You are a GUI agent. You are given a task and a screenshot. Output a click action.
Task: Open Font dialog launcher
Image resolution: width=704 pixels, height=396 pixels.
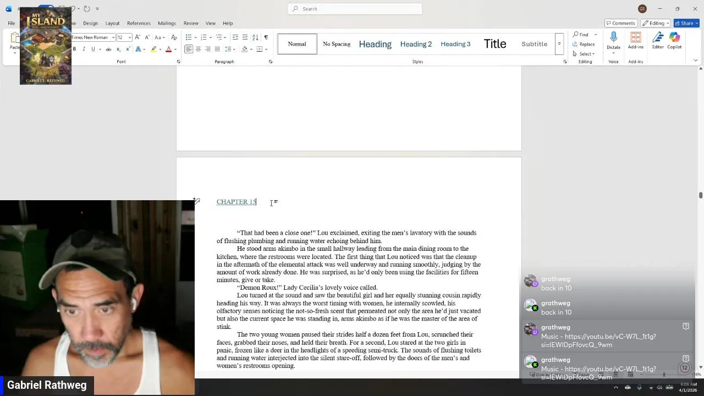pos(178,62)
